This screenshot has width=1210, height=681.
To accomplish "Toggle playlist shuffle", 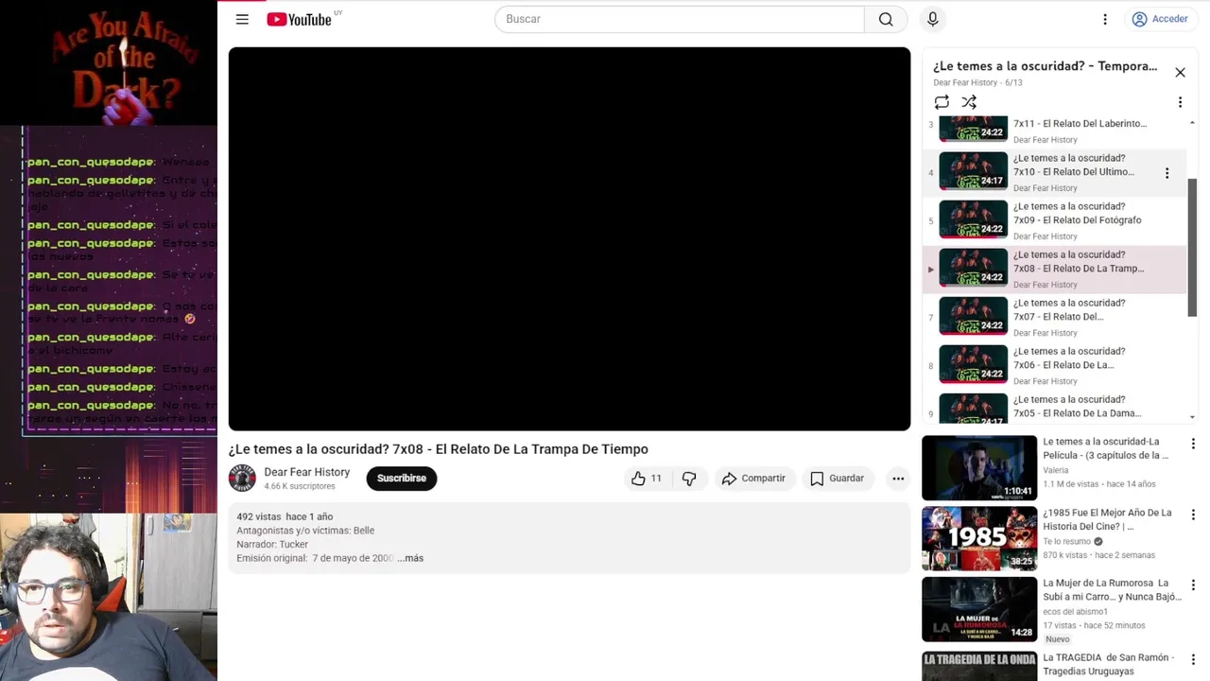I will point(969,102).
